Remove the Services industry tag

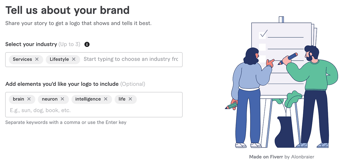point(37,59)
